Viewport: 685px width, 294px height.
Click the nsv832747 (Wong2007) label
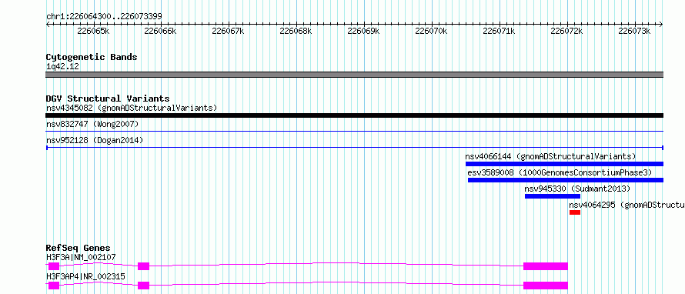[x=92, y=125]
